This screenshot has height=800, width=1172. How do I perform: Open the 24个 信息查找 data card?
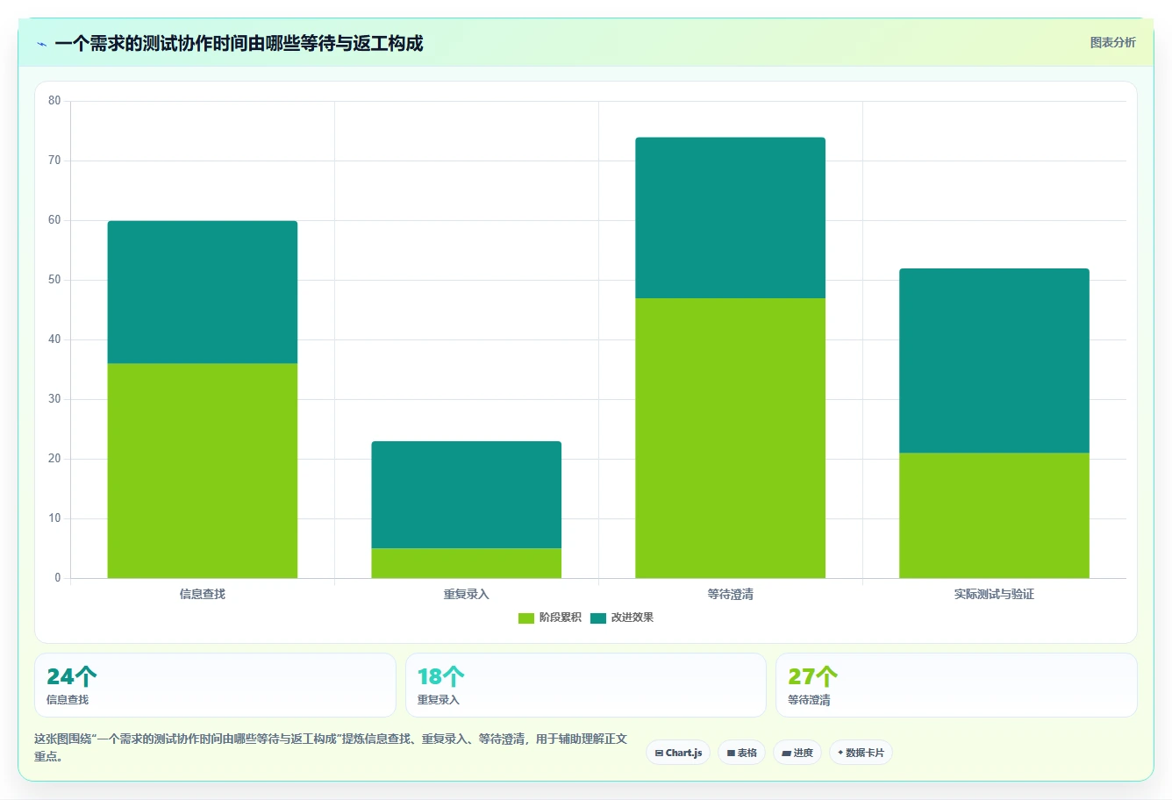[215, 685]
